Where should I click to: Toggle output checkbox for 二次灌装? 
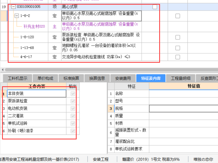click(x=73, y=116)
